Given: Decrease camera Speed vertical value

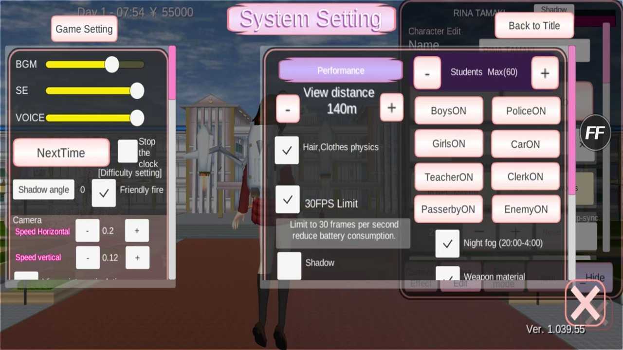Looking at the screenshot, I should coord(88,257).
